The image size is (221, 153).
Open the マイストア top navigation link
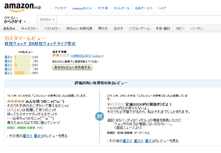(x=60, y=8)
